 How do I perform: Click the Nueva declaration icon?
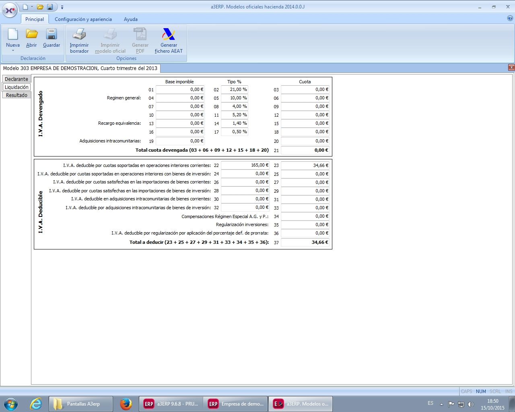click(13, 34)
